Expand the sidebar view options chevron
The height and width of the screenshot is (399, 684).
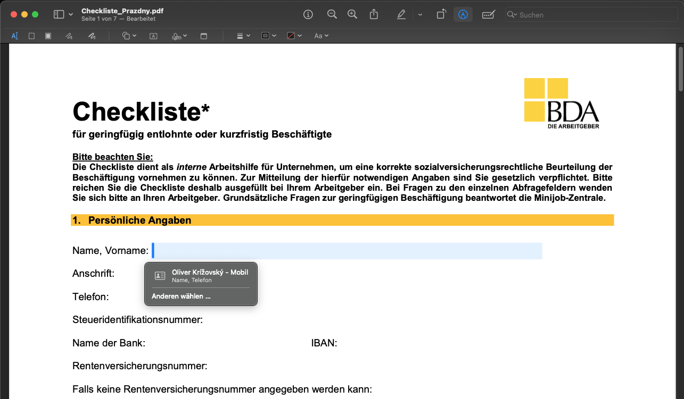(x=71, y=14)
